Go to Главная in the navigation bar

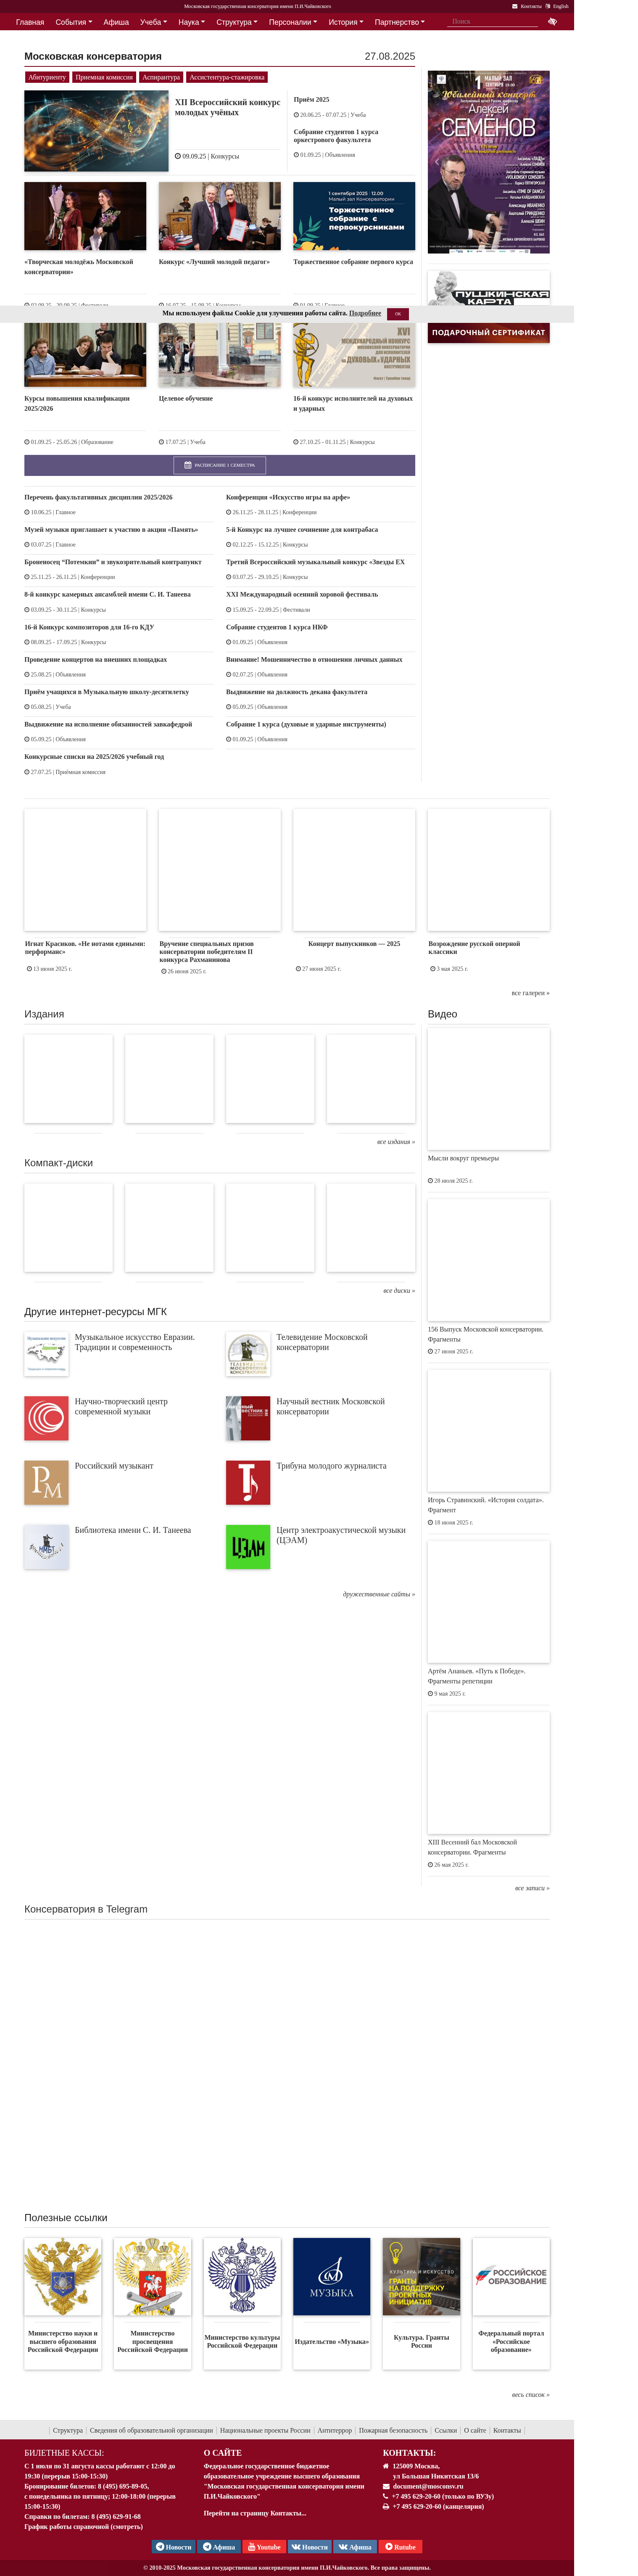coord(30,22)
